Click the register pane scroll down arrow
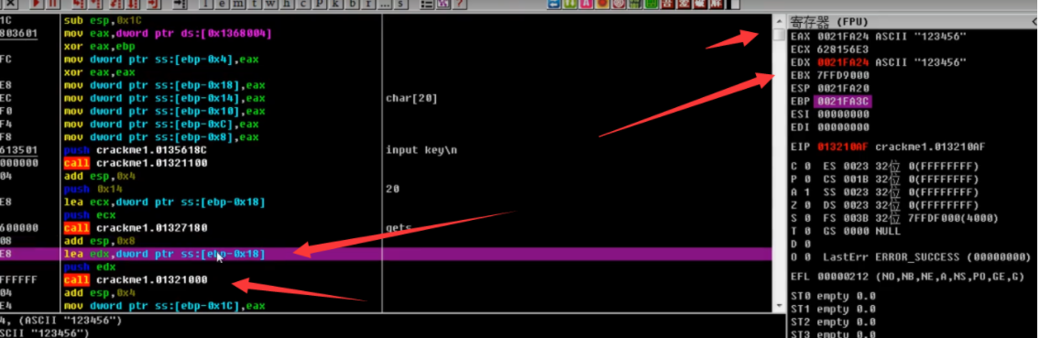The height and width of the screenshot is (338, 1040). pos(779,306)
